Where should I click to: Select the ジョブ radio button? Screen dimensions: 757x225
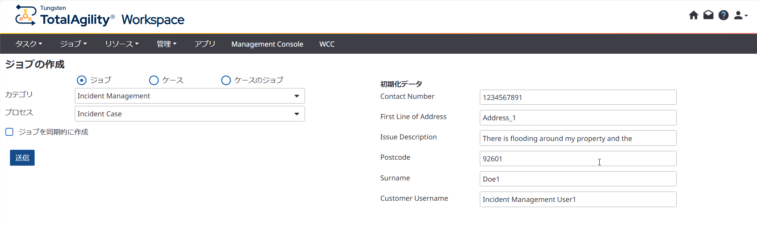[82, 80]
